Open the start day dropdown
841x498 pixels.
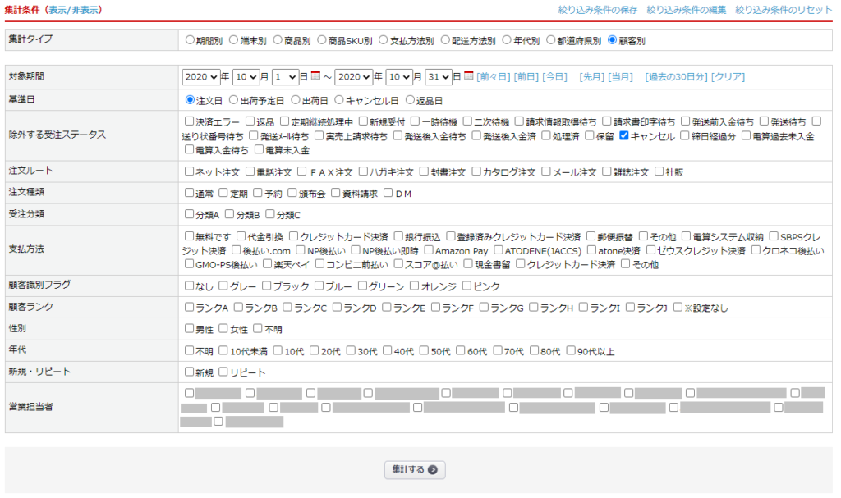click(x=285, y=77)
